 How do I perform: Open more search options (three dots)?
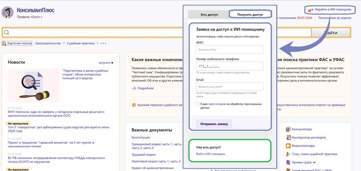103,43
